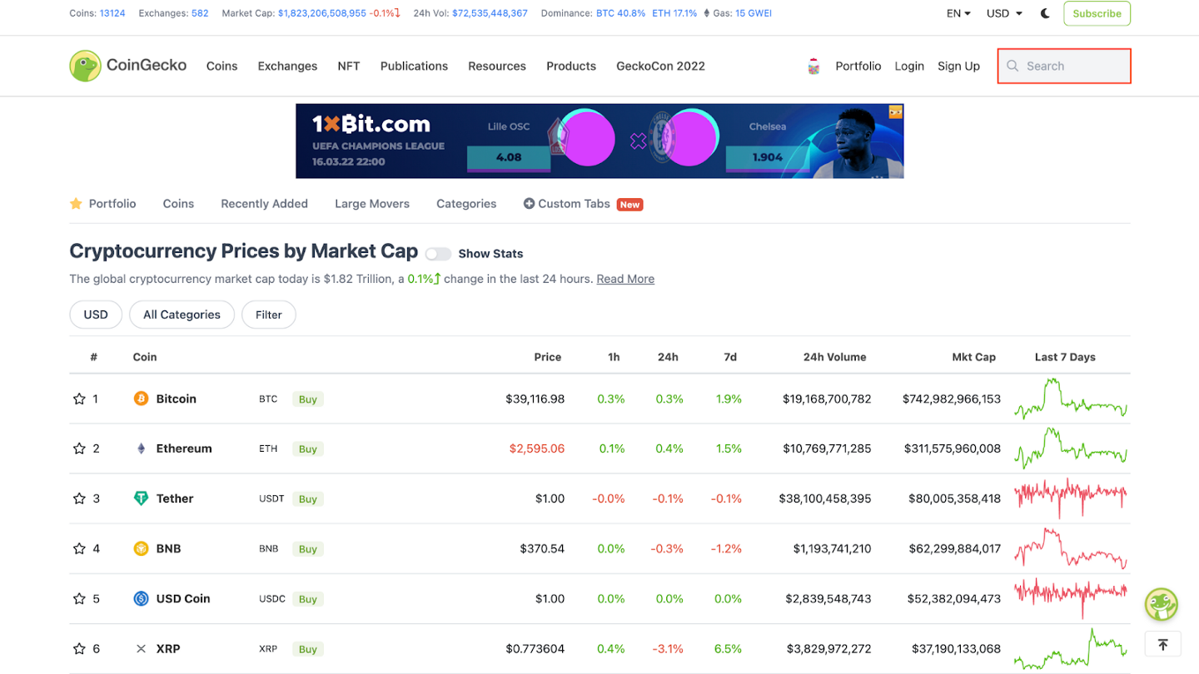Screen dimensions: 1199x674
Task: Click the CoinGecko logo
Action: pos(128,66)
